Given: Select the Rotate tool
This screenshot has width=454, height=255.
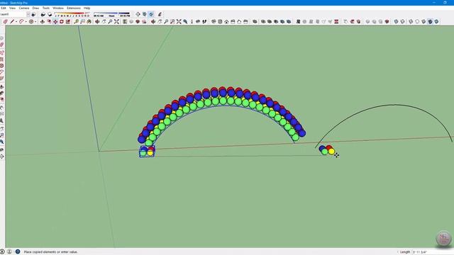Looking at the screenshot, I should click(x=62, y=21).
